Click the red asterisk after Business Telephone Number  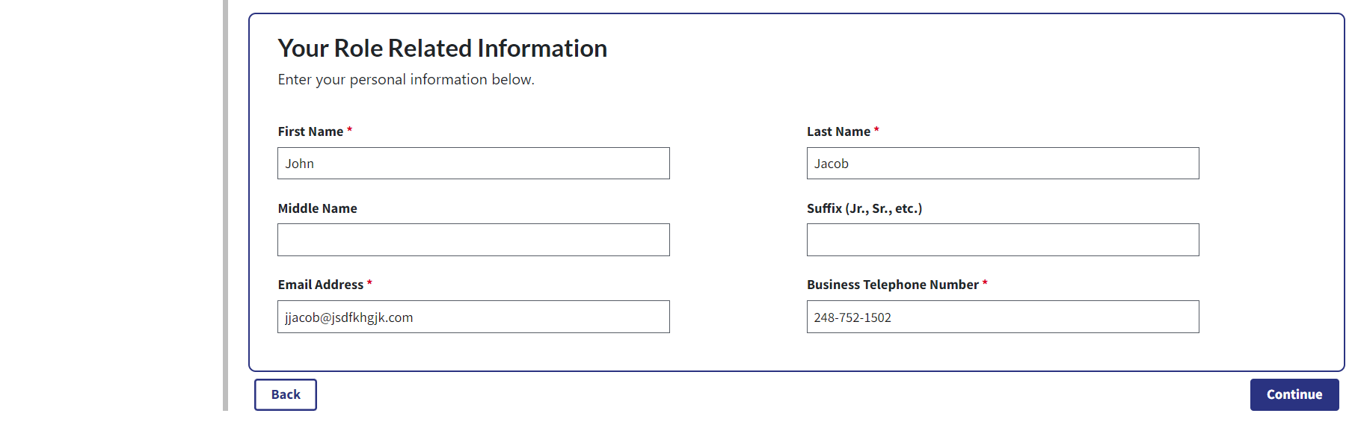point(985,284)
